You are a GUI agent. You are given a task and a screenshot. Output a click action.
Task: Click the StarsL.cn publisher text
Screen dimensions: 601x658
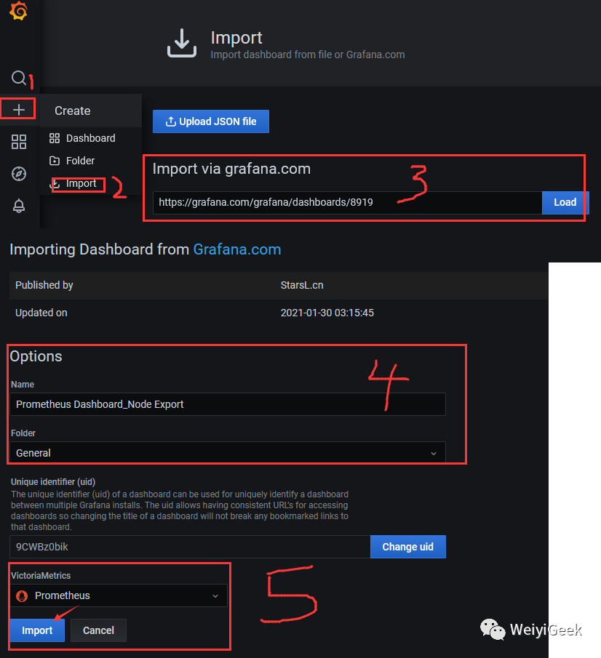click(x=301, y=285)
